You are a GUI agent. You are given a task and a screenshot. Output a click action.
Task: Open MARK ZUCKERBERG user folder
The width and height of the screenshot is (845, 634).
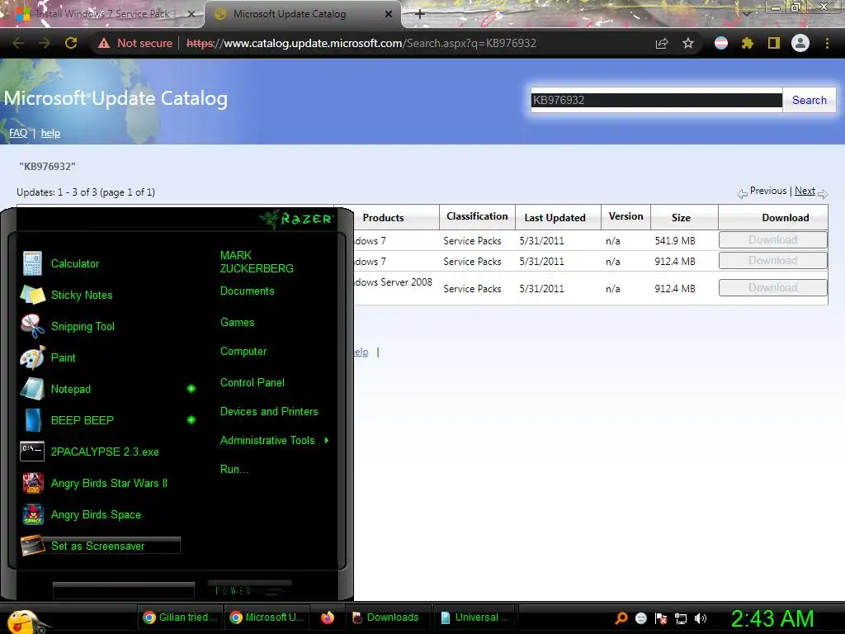click(257, 262)
